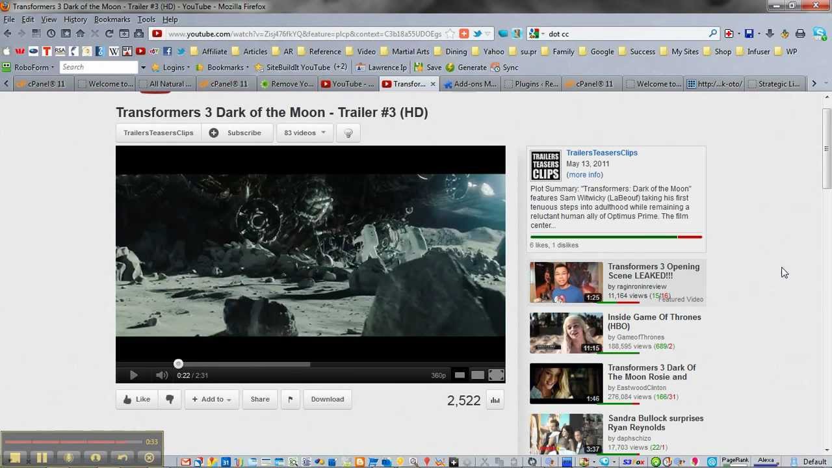Click the URL address bar field

point(305,34)
